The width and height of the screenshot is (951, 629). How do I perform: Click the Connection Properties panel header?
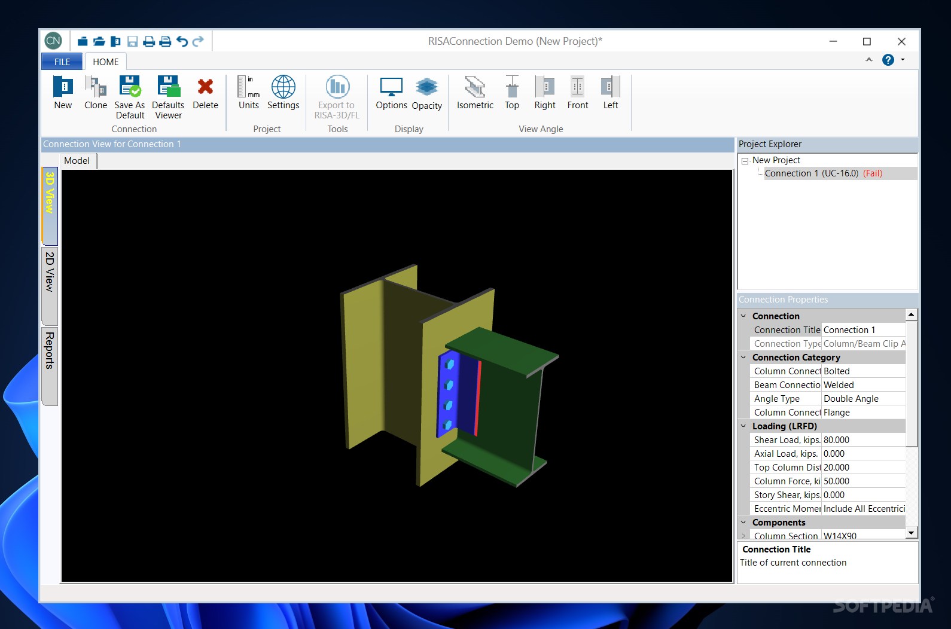pyautogui.click(x=828, y=300)
